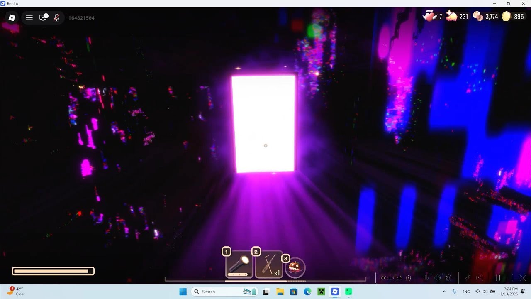Click the cloud currency counter showing 231
The width and height of the screenshot is (531, 299).
[457, 17]
